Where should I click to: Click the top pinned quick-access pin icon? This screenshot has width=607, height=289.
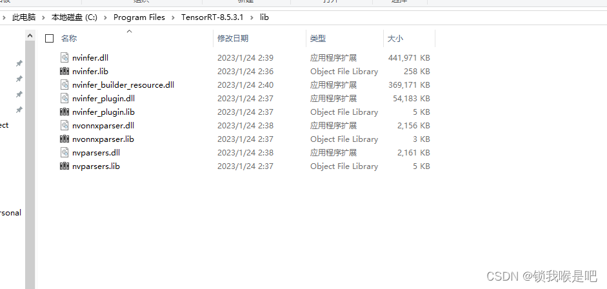point(19,63)
